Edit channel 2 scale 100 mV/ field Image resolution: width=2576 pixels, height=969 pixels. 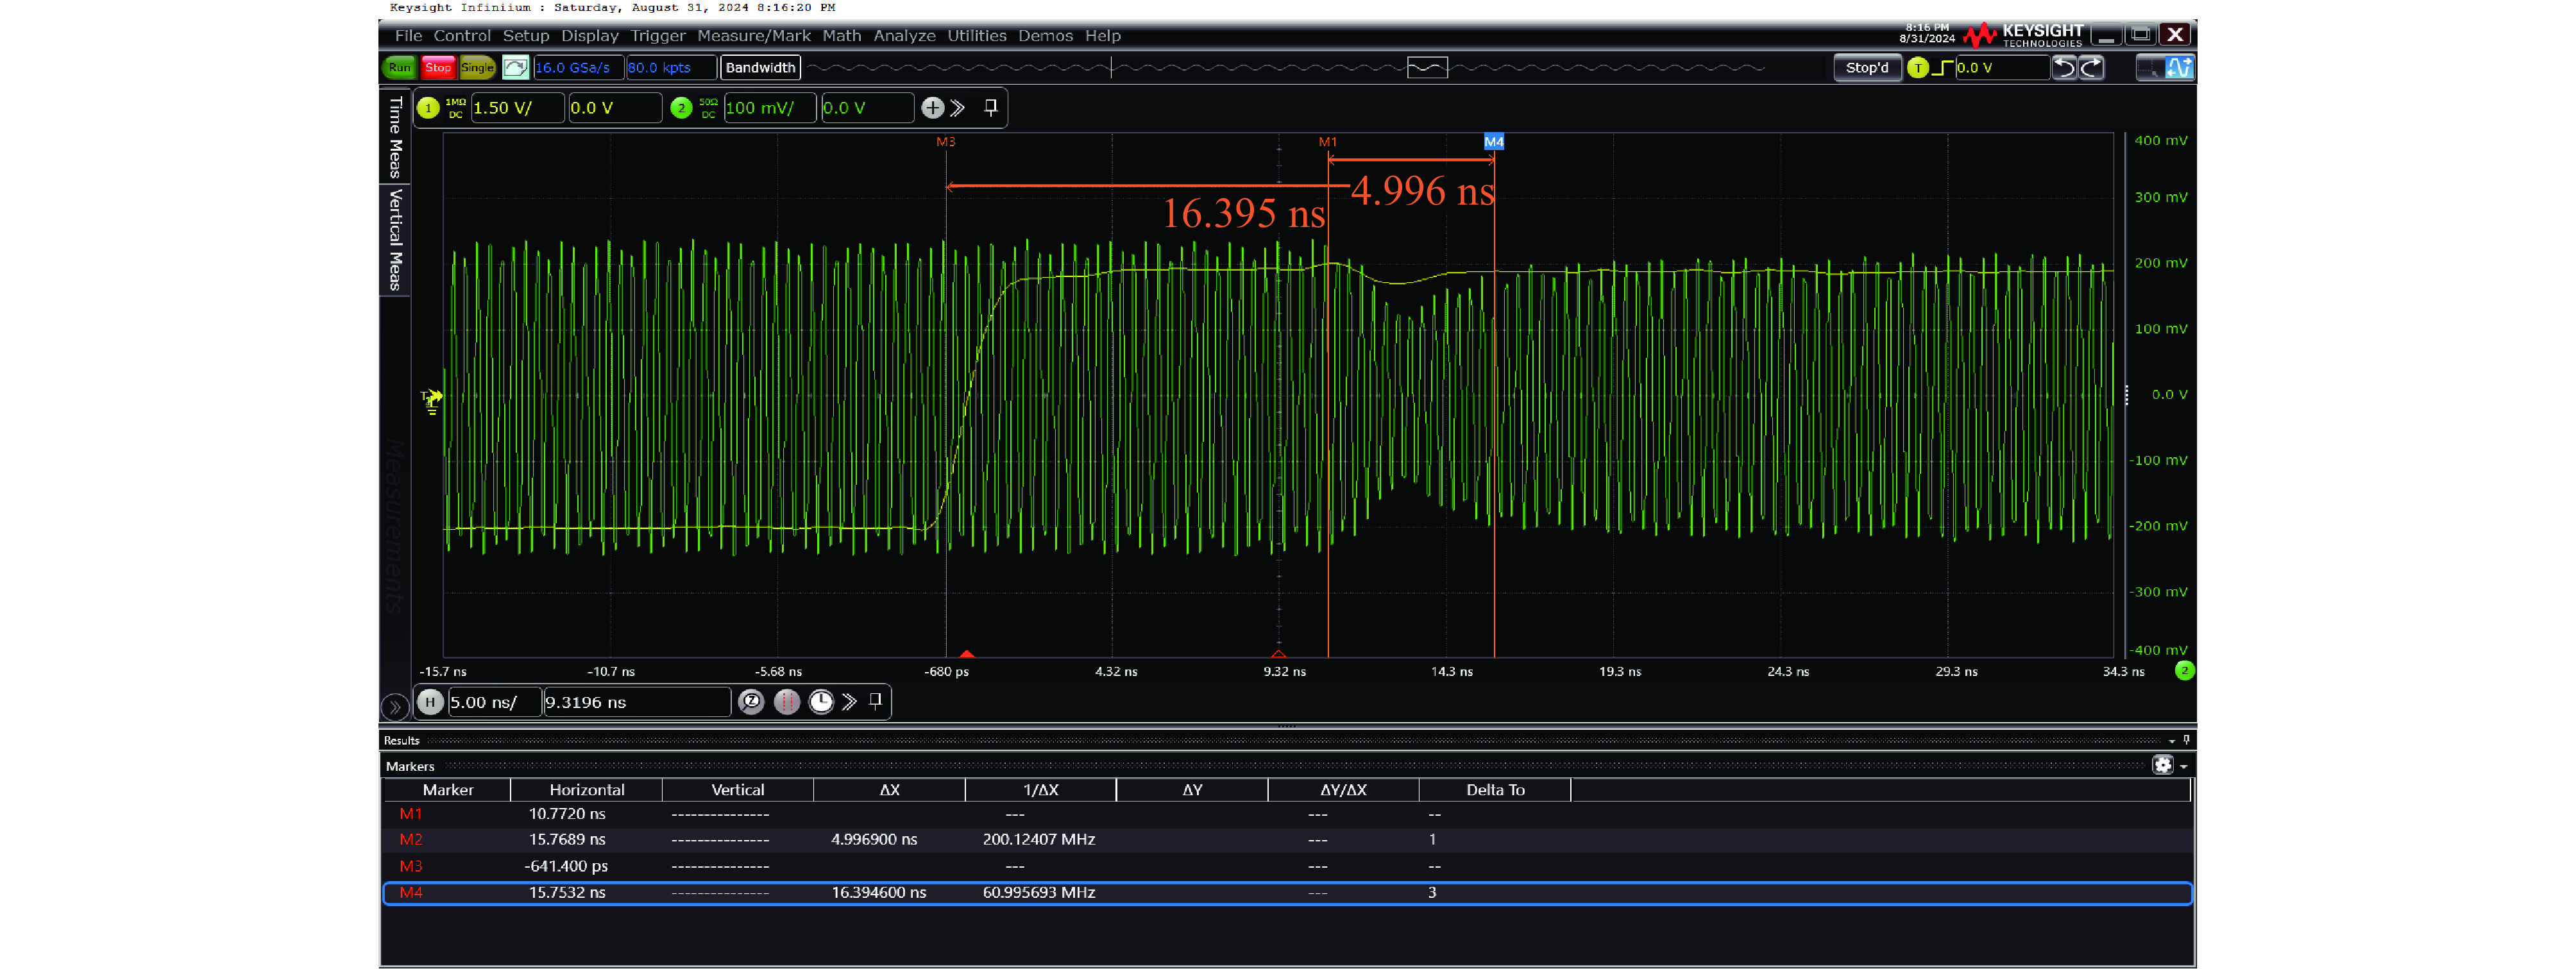(x=770, y=108)
